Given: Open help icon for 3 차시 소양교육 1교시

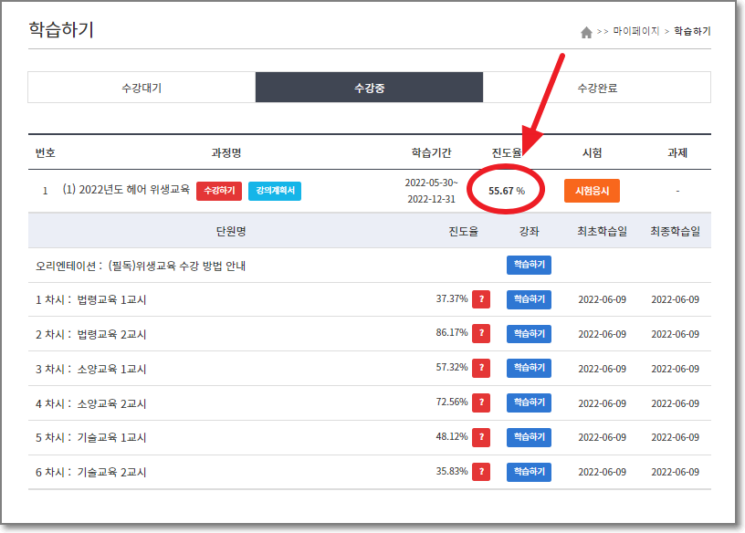Looking at the screenshot, I should pos(481,368).
